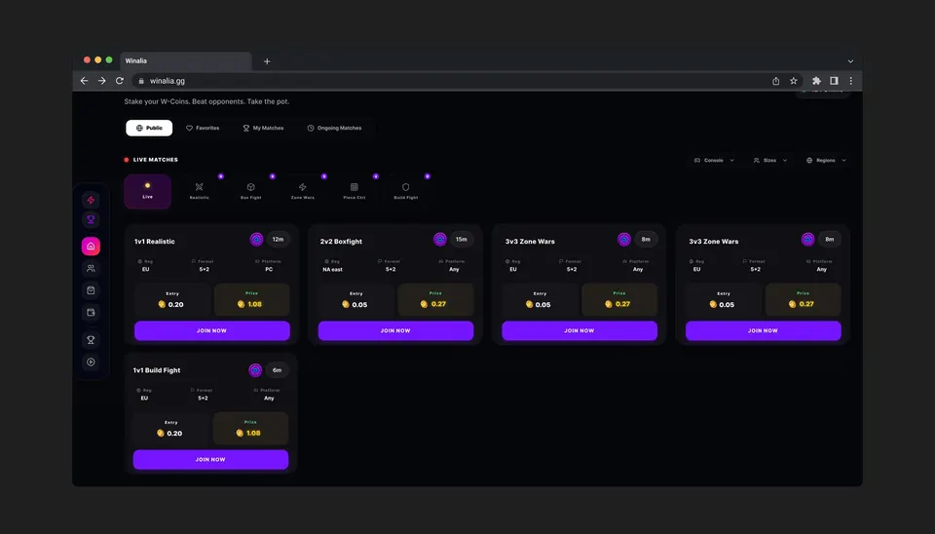Expand the Console filter dropdown
Image resolution: width=935 pixels, height=534 pixels.
pos(714,160)
